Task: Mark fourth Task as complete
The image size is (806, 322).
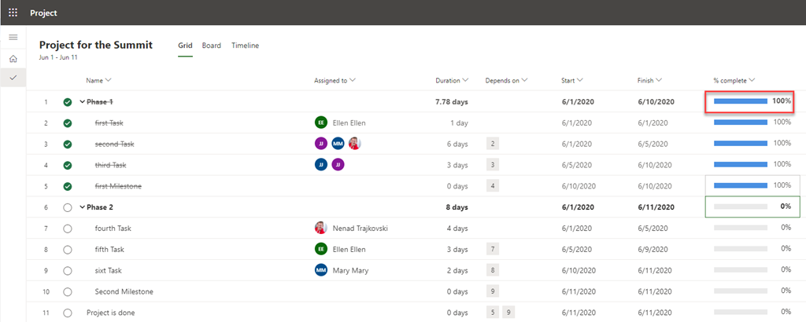Action: coord(68,229)
